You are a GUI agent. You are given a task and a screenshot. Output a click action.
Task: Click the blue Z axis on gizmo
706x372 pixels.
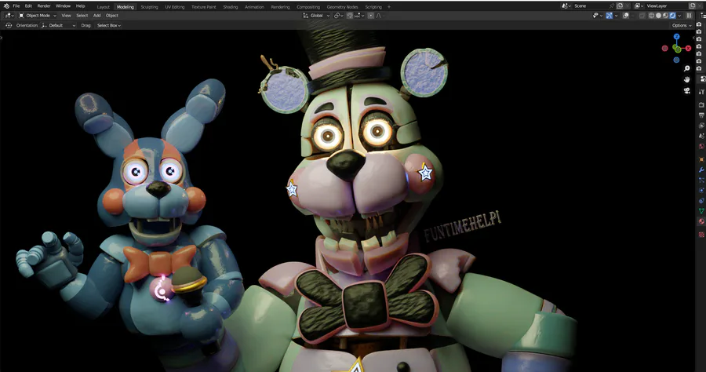click(x=676, y=36)
